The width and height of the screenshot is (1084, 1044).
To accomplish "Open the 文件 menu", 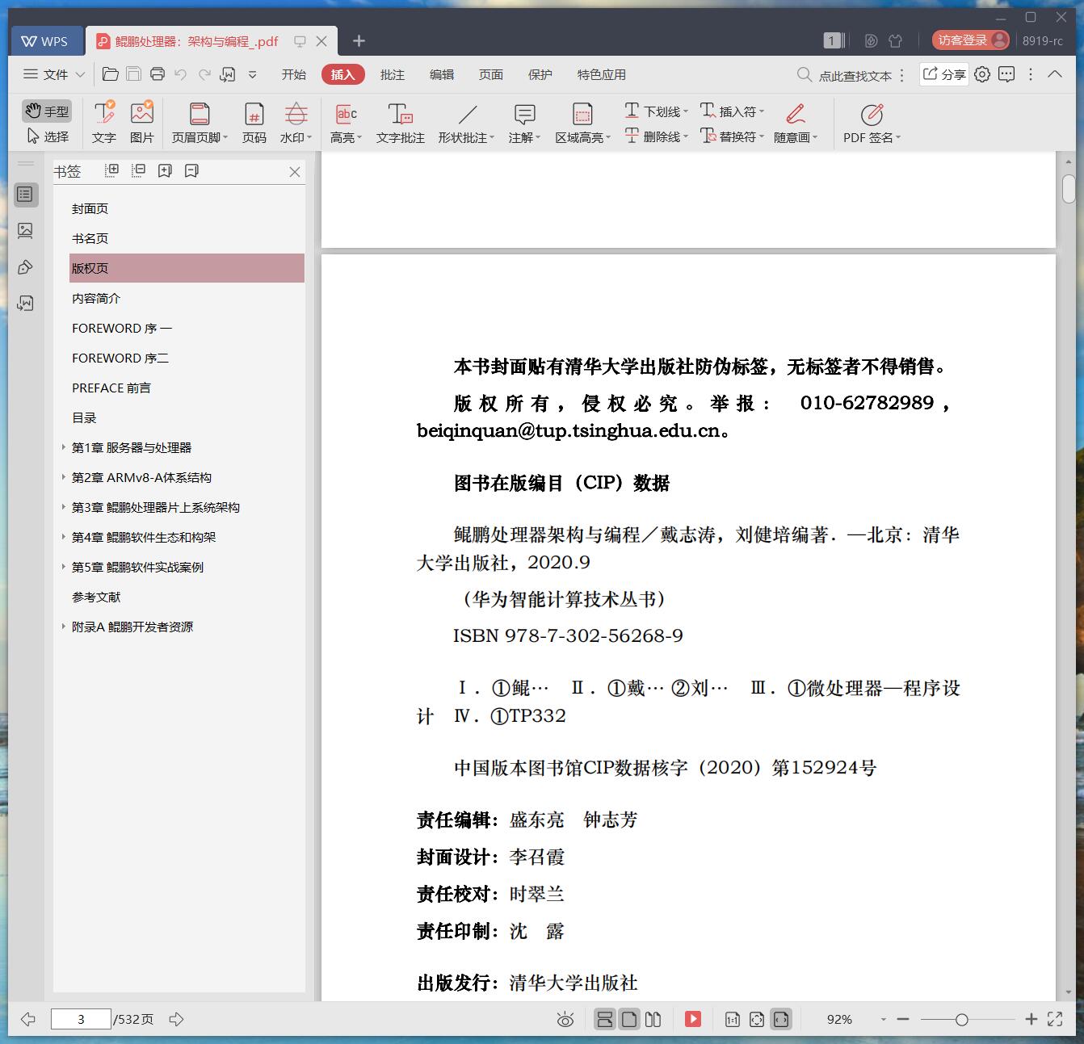I will [x=54, y=74].
